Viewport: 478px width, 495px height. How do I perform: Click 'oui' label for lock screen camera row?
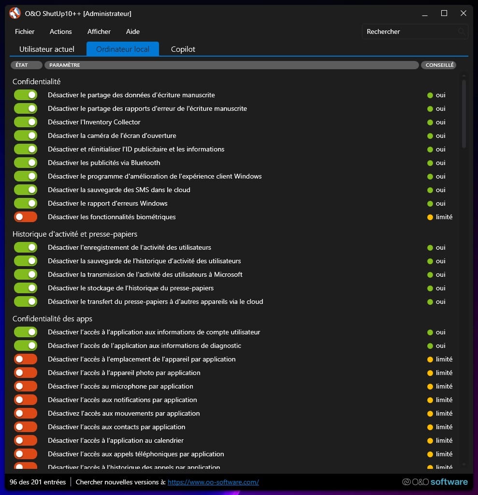point(440,136)
